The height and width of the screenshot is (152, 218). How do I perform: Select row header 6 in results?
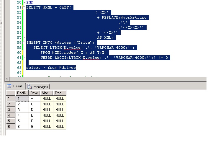[x=11, y=127]
